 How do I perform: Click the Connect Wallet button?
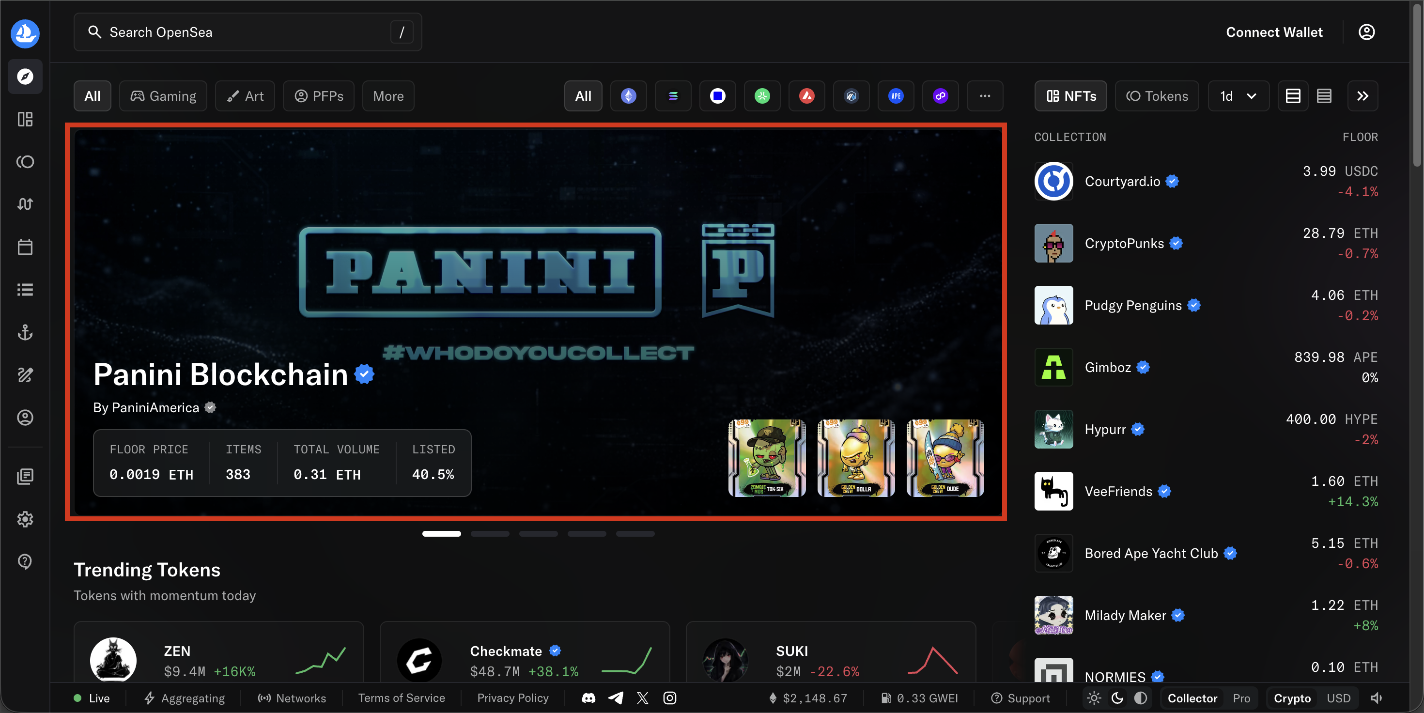click(1274, 31)
